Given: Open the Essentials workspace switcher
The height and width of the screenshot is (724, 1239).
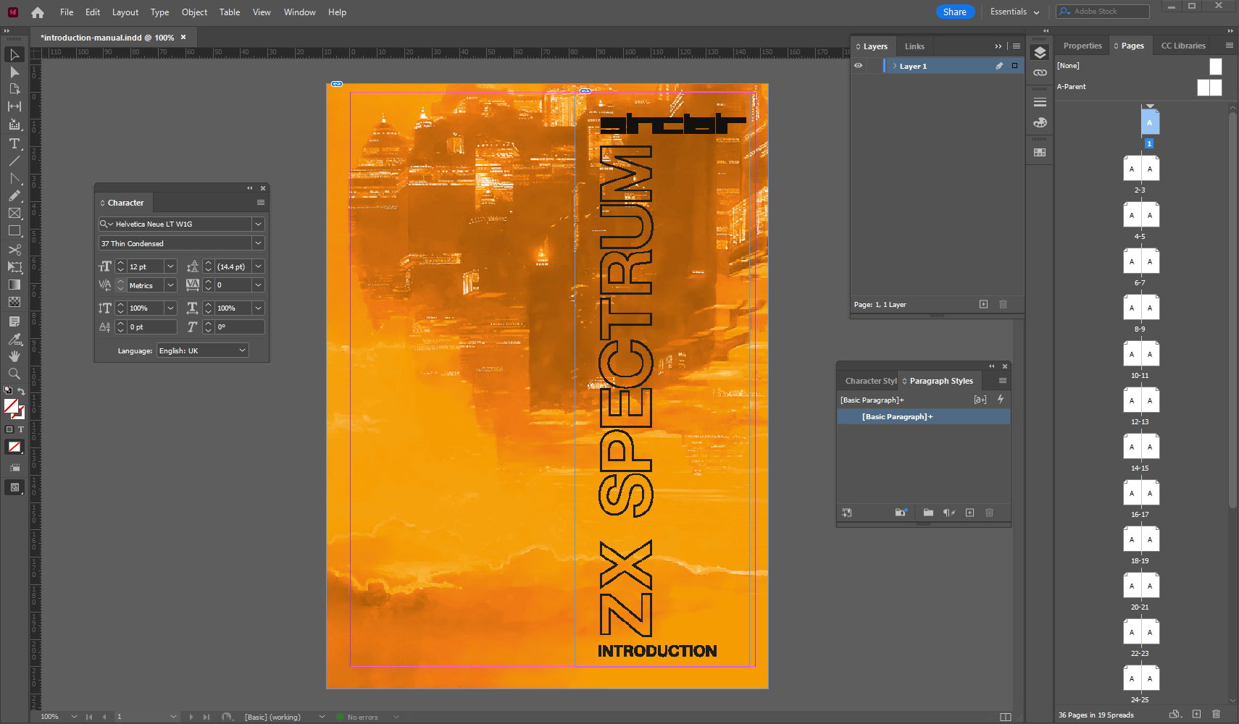Looking at the screenshot, I should [x=1014, y=12].
